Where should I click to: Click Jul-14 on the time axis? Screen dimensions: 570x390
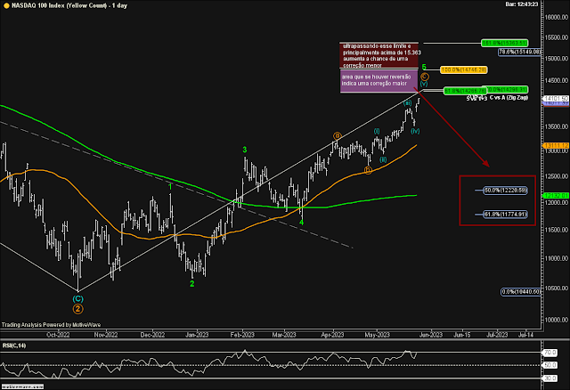(x=525, y=335)
